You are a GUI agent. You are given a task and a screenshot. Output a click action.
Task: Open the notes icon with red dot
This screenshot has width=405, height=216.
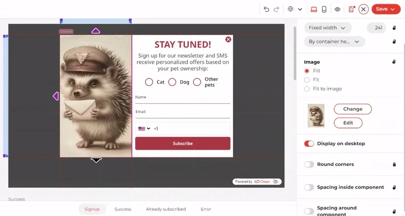point(351,9)
